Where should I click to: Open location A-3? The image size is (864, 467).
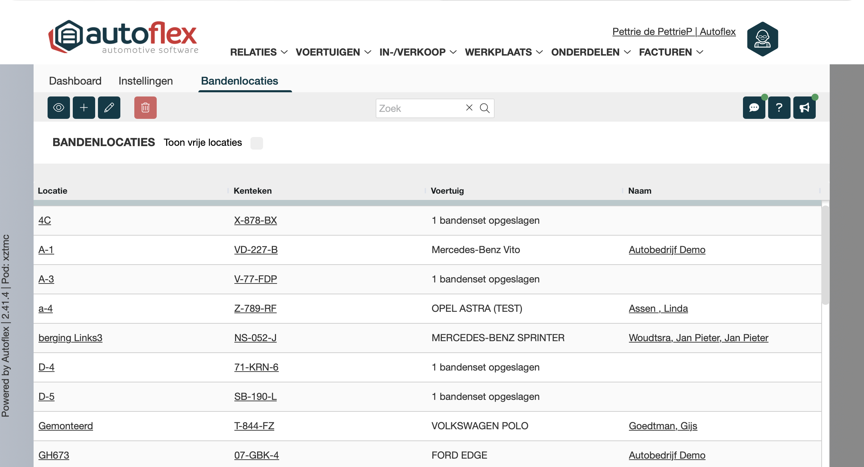point(46,279)
